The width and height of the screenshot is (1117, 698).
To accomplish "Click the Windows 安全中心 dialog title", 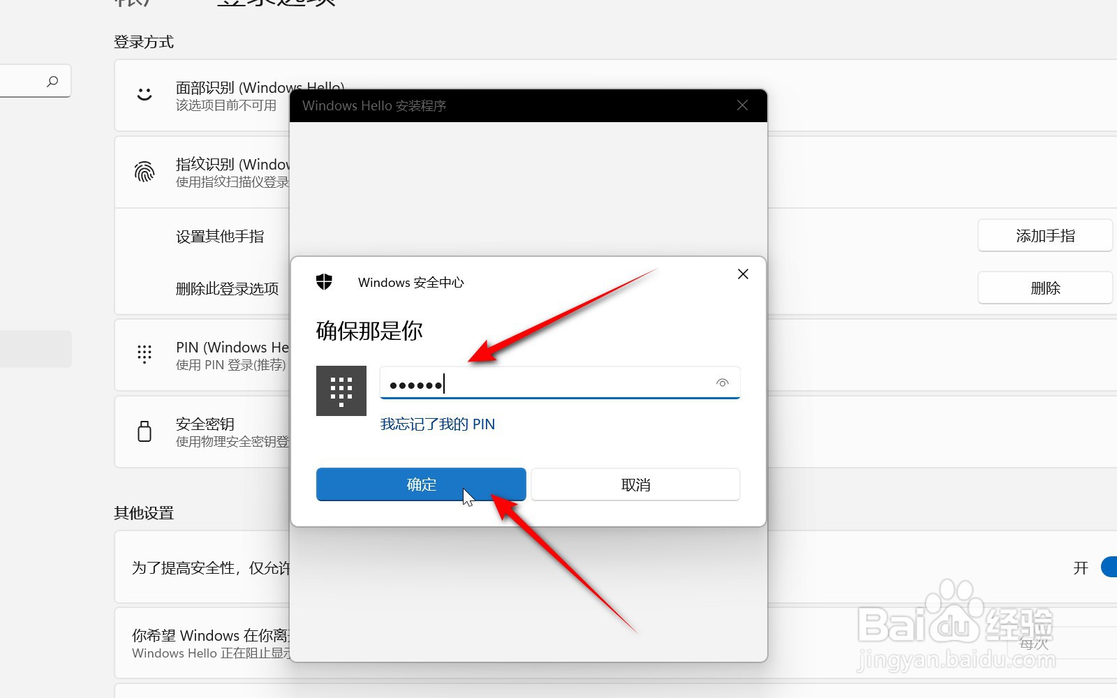I will tap(411, 283).
